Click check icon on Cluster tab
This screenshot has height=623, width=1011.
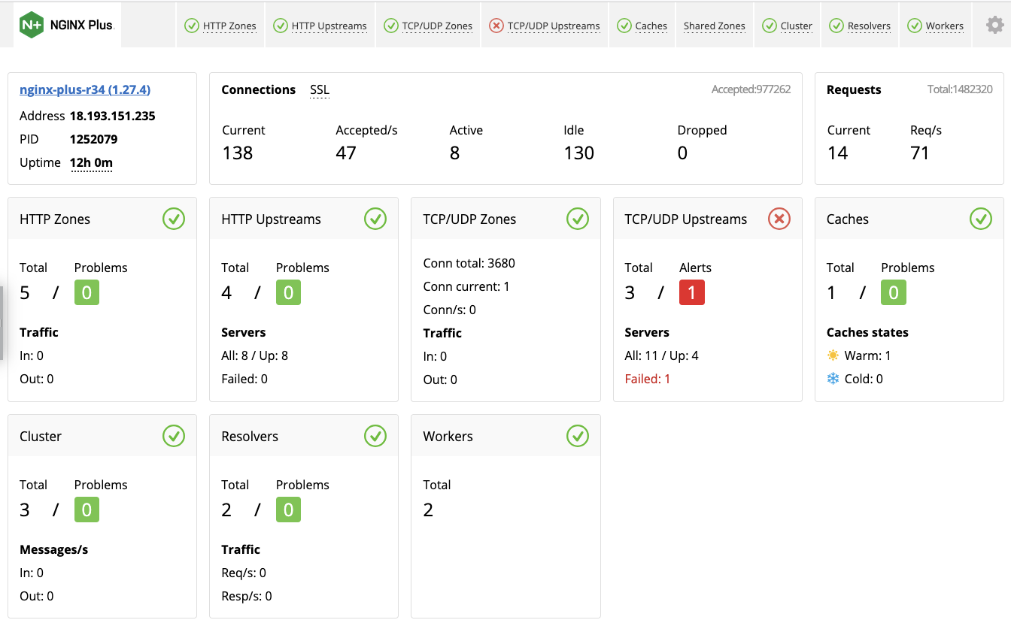[769, 26]
